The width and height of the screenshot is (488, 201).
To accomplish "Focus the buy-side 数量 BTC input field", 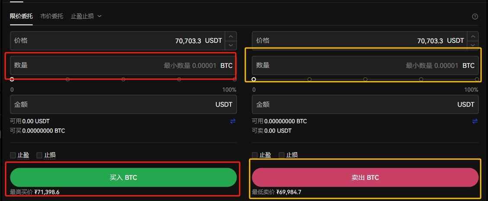I will (123, 65).
